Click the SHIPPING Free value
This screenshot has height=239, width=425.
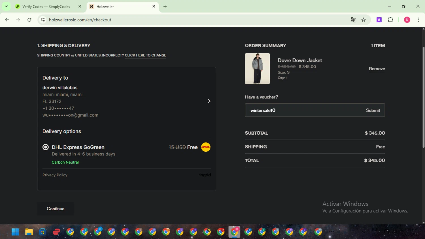(x=380, y=147)
